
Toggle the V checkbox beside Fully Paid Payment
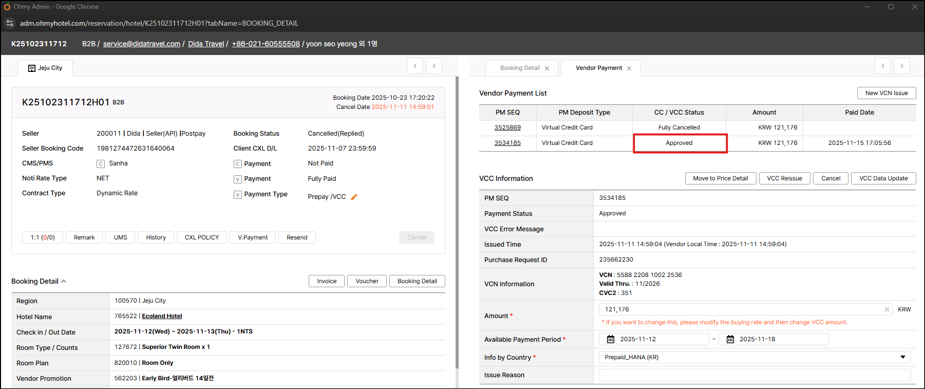[237, 179]
